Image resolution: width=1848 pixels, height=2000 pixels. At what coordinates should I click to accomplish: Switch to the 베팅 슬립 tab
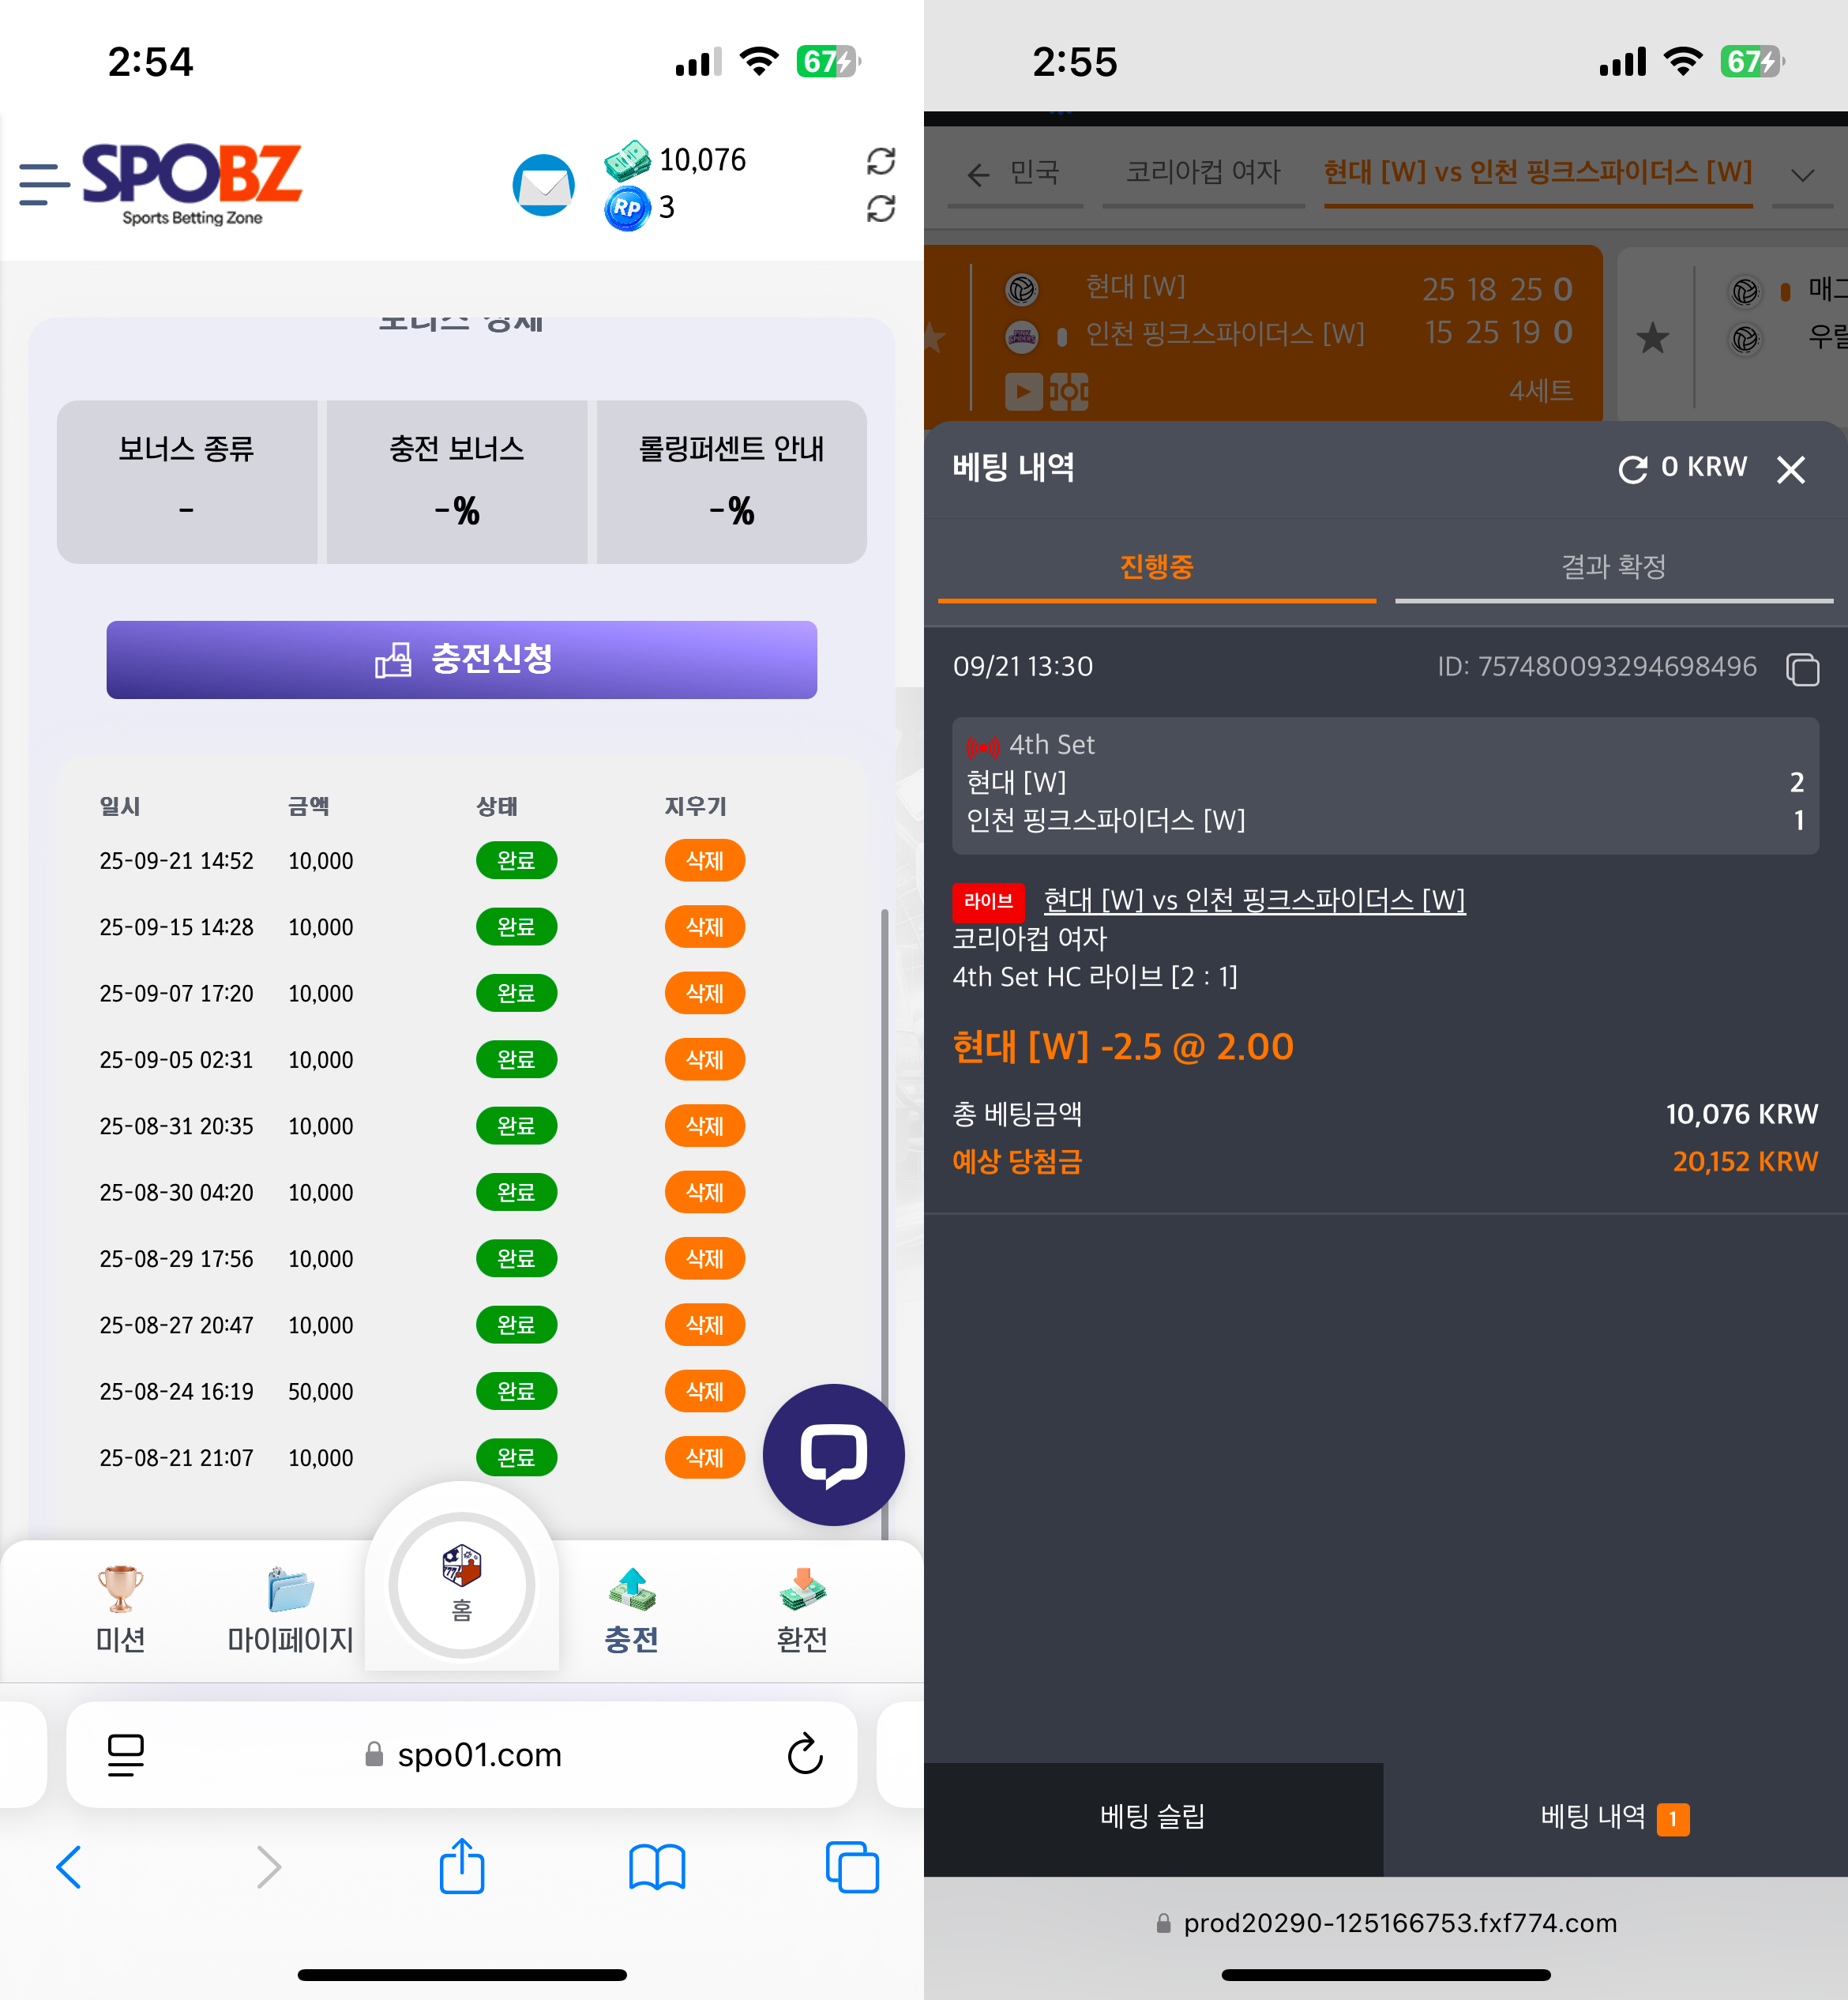pos(1153,1817)
